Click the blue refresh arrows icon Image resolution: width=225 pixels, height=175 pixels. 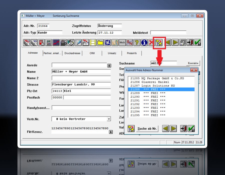coord(107,42)
